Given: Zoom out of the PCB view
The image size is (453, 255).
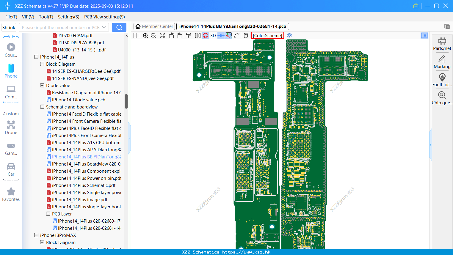Looking at the screenshot, I should [153, 36].
